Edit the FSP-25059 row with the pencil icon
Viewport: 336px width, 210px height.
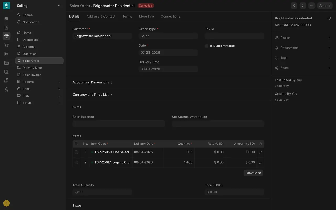click(260, 153)
